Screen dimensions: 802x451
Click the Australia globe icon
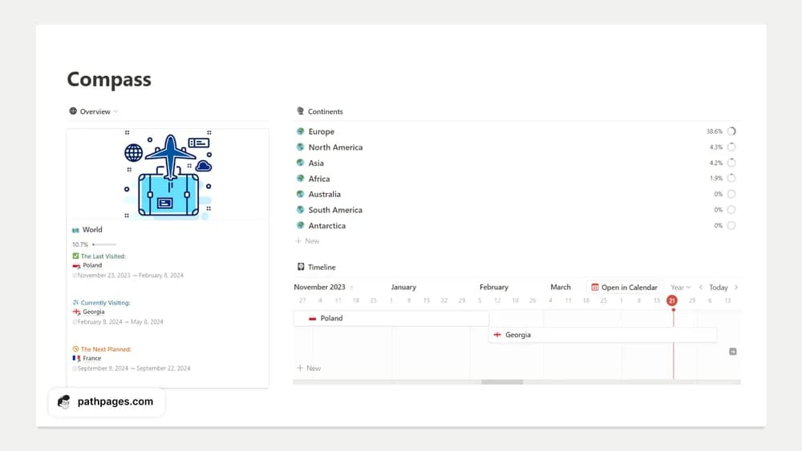click(x=300, y=194)
